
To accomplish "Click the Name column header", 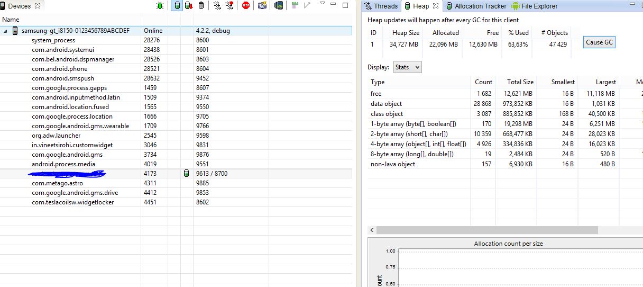I will point(70,20).
